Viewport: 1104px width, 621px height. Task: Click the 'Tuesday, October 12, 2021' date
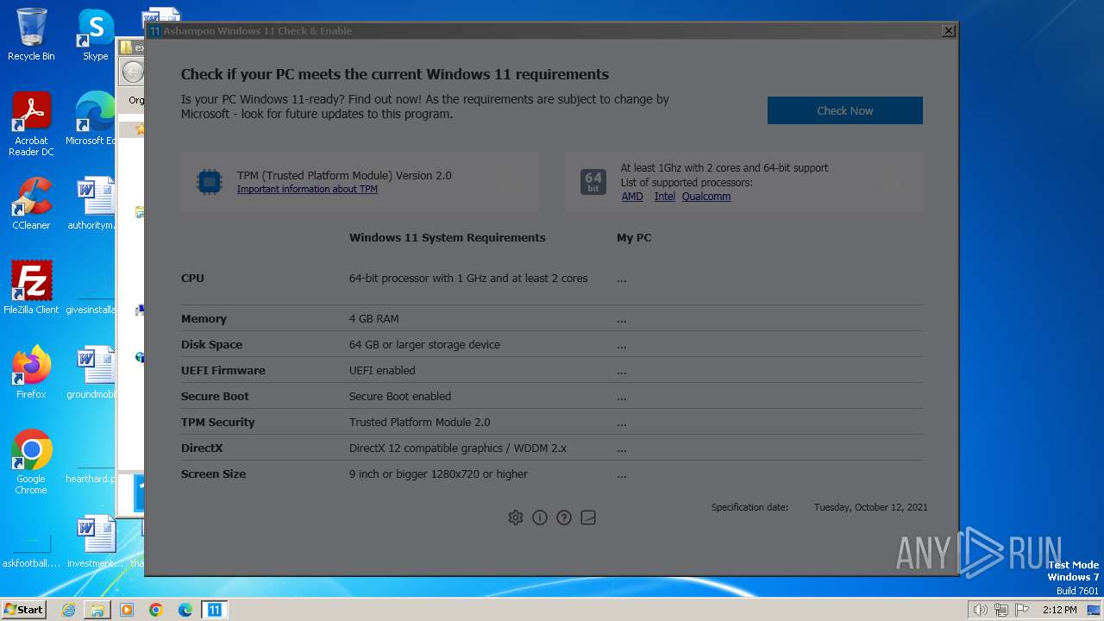[871, 507]
